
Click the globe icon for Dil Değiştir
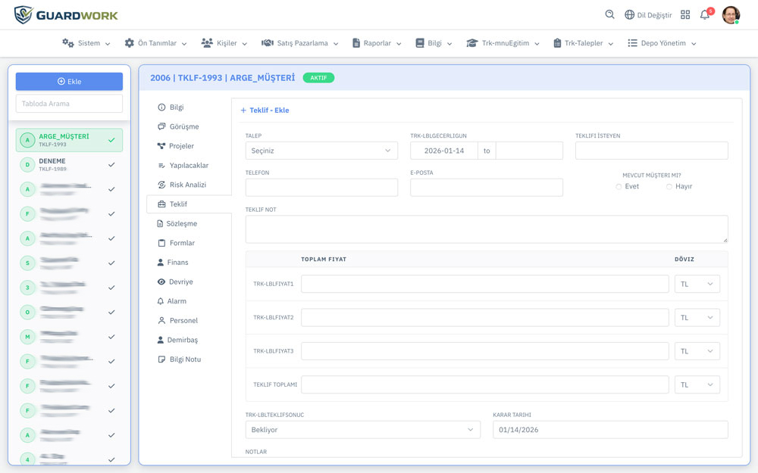coord(629,14)
